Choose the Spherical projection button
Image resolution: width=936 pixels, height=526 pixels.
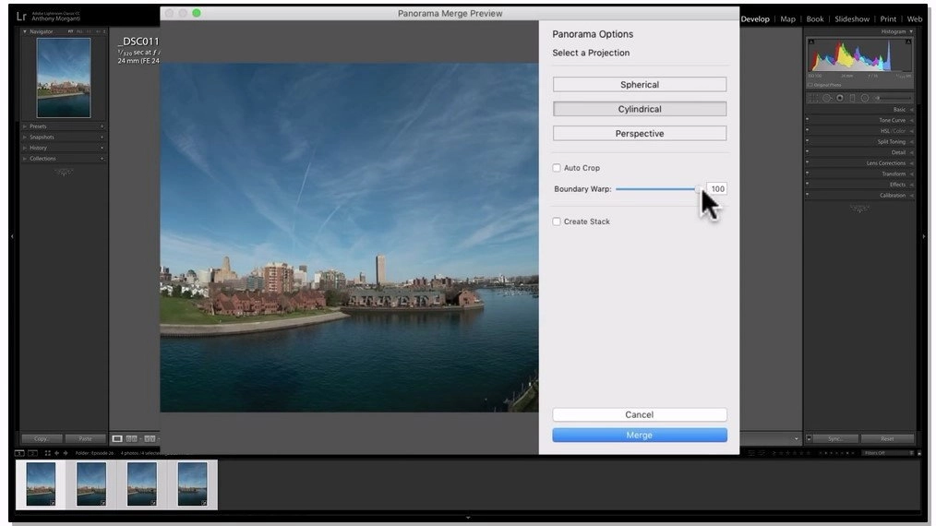pyautogui.click(x=640, y=84)
